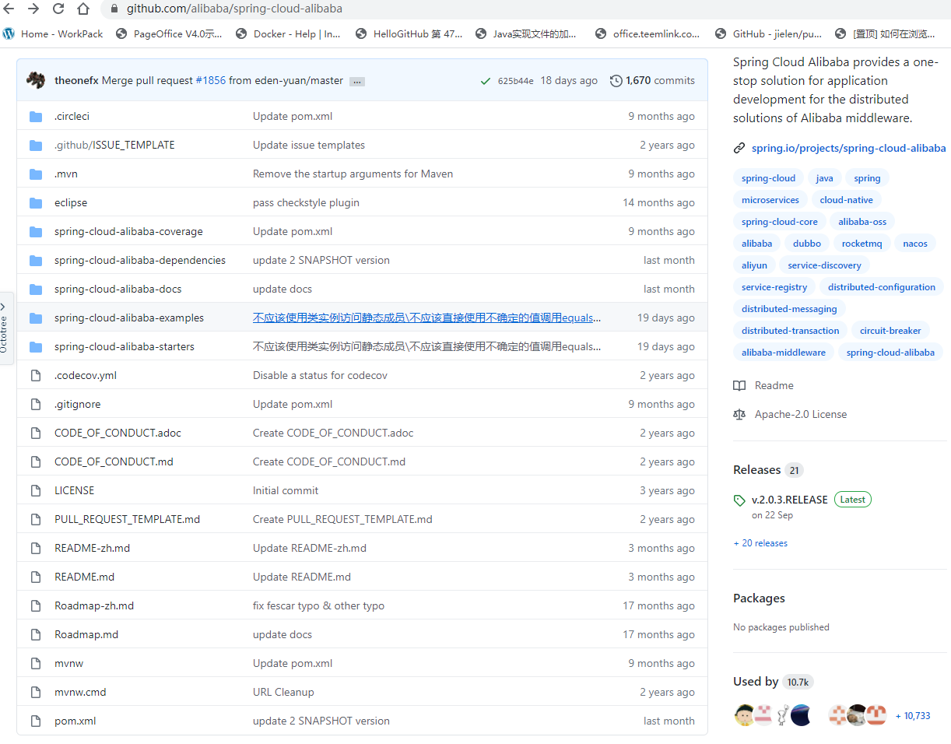951x744 pixels.
Task: Open the PageOffice V4.0 bookmark
Action: tap(169, 33)
